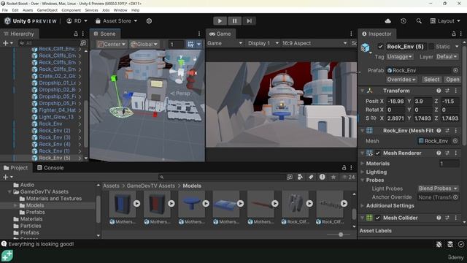This screenshot has width=467, height=263.
Task: Open the File menu
Action: click(5, 10)
